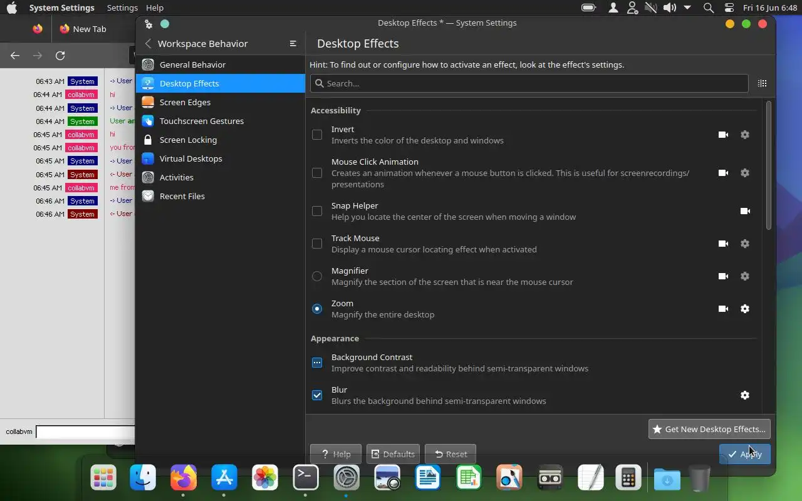Image resolution: width=802 pixels, height=501 pixels.
Task: Expand the menu bar tray arrow
Action: pos(687,8)
